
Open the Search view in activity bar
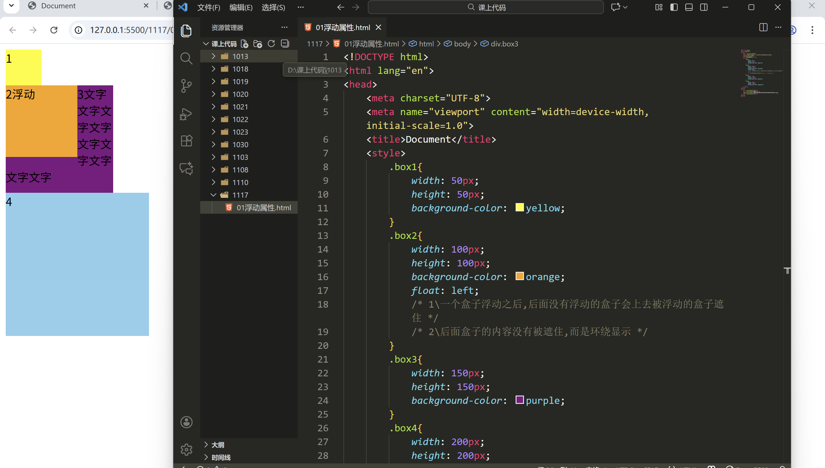coord(186,58)
